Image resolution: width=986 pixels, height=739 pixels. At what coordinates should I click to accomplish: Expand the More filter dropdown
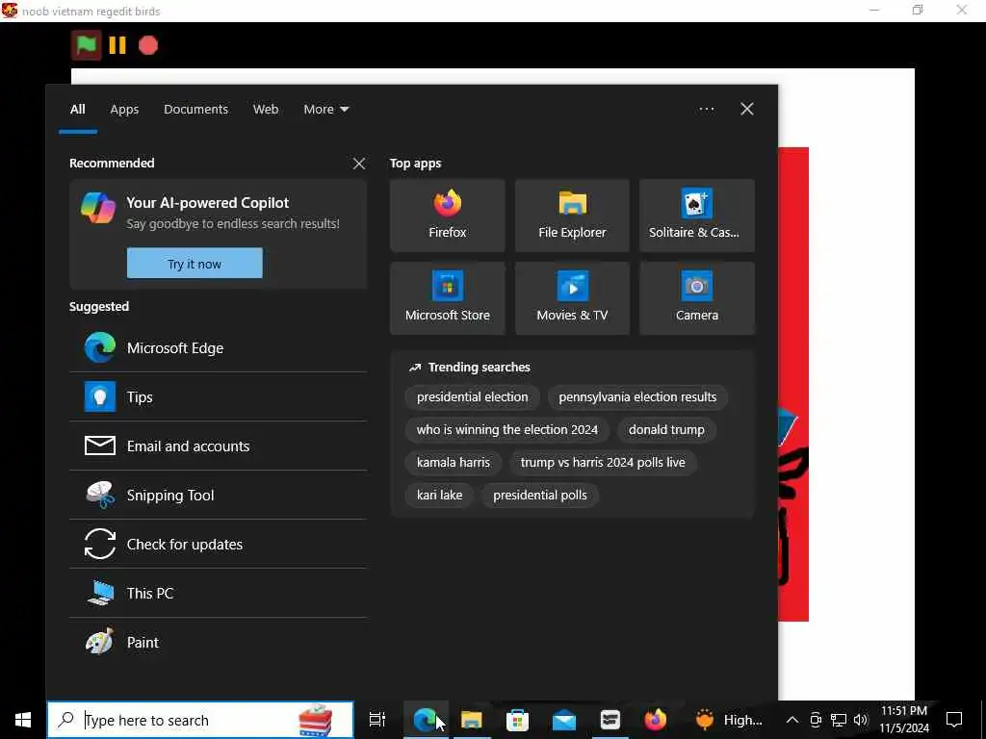(325, 110)
